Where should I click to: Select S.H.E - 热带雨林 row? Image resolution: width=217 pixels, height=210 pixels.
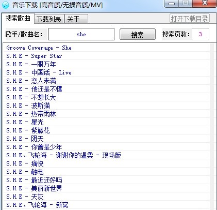click(107, 114)
